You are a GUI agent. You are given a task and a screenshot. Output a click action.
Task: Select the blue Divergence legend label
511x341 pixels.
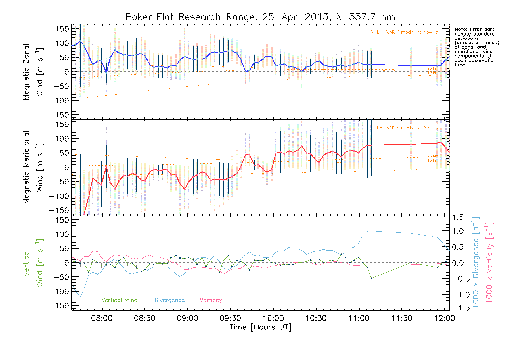point(169,300)
